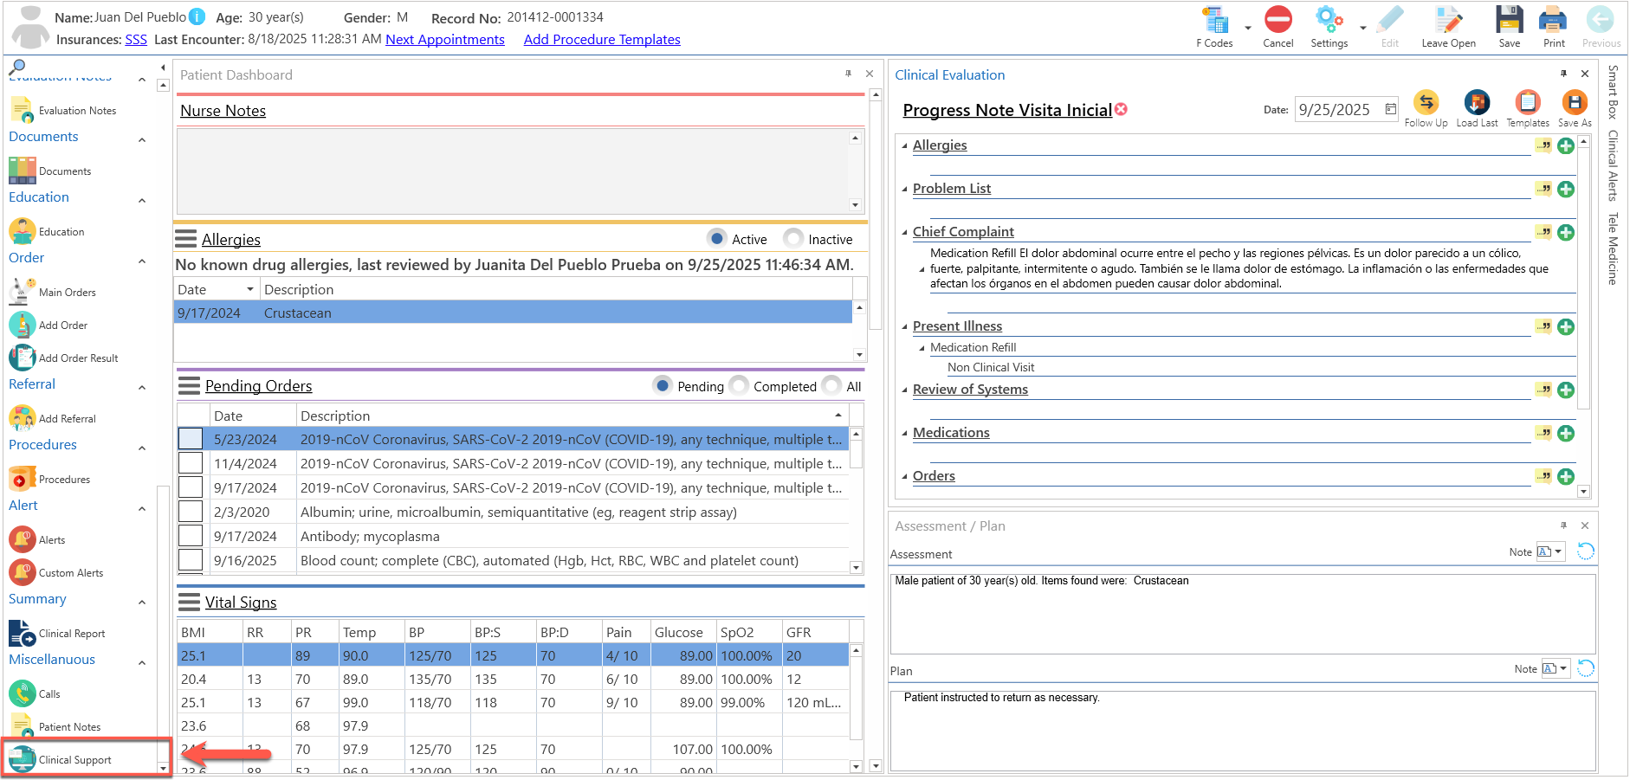
Task: Select Completed pending orders filter
Action: [x=739, y=385]
